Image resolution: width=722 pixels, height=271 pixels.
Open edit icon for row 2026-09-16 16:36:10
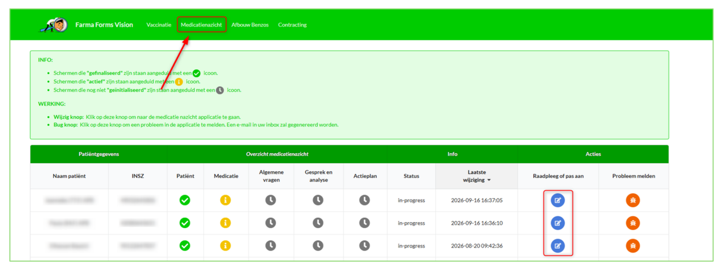[x=558, y=223]
